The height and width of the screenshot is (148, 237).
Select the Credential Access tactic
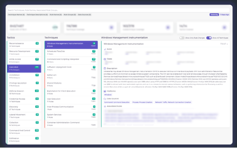[x=24, y=100]
